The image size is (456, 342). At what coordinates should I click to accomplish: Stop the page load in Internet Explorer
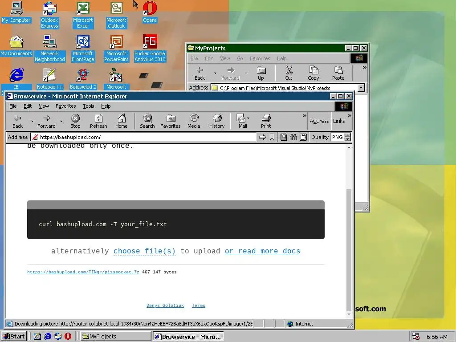75,121
